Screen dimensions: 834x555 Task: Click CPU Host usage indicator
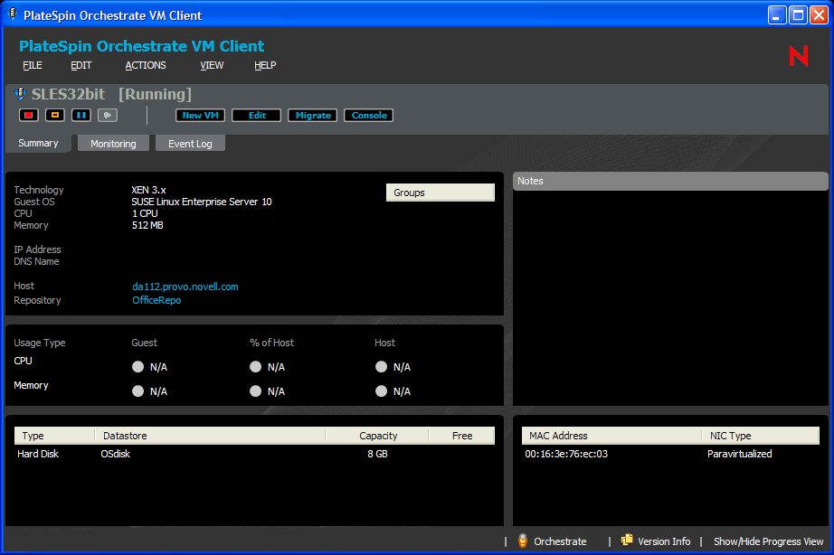381,367
